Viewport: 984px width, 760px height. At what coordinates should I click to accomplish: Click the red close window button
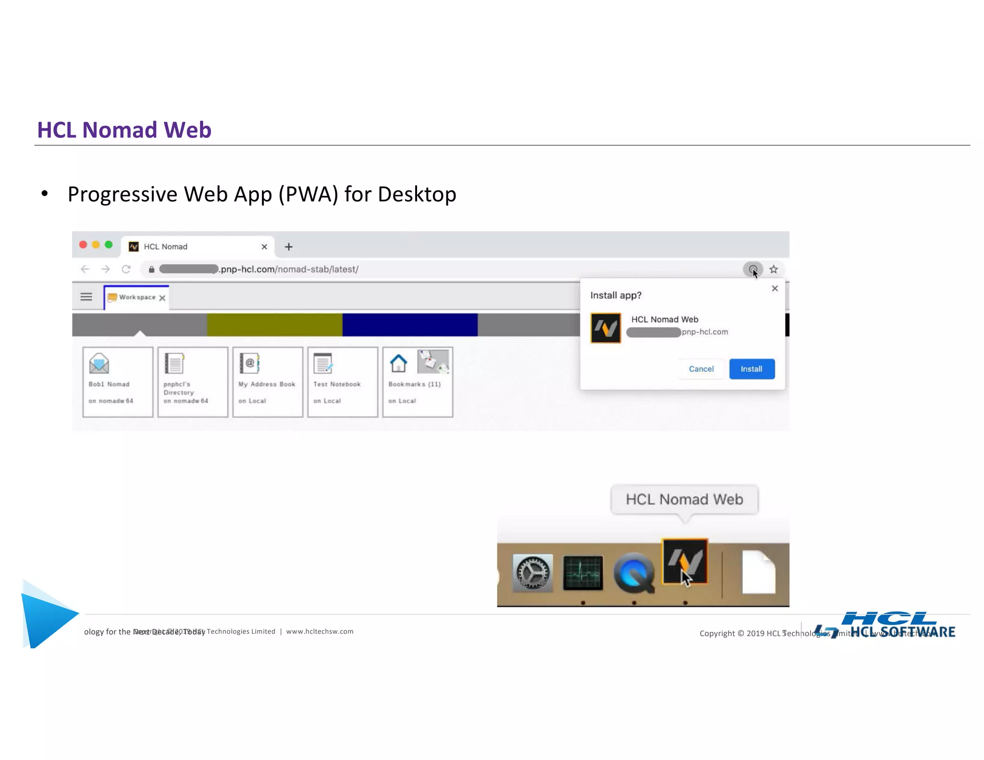(x=83, y=245)
